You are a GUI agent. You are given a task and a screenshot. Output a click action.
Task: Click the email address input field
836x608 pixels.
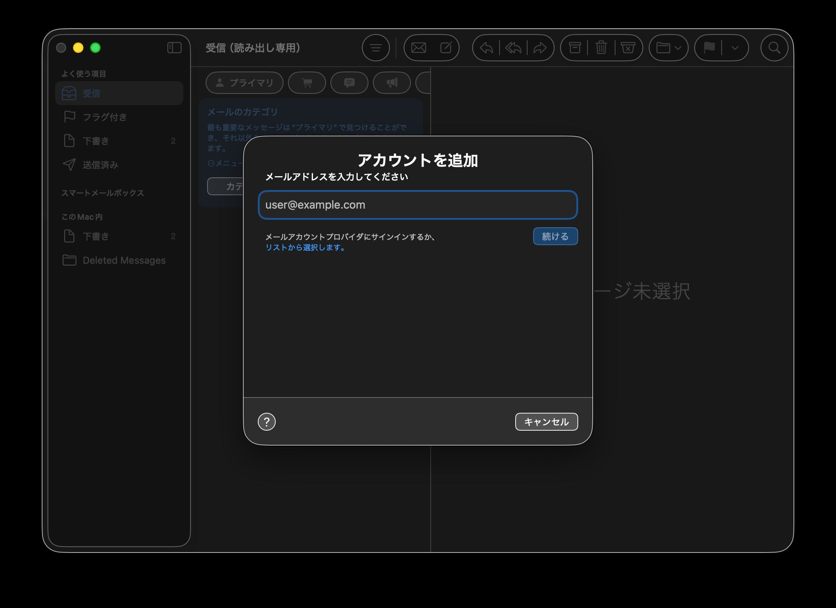tap(418, 205)
